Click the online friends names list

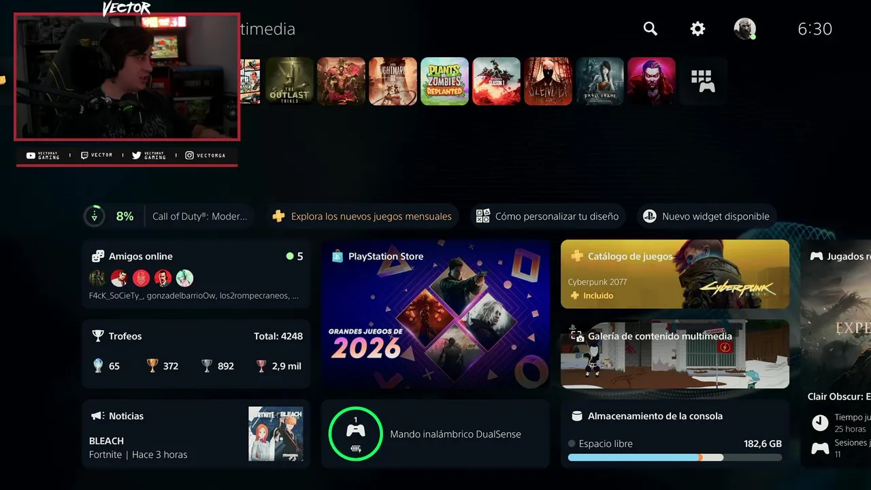click(194, 296)
